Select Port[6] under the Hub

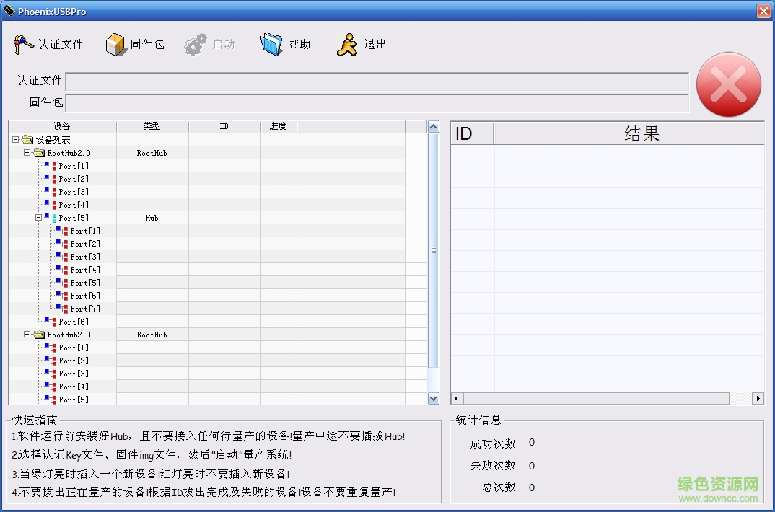pyautogui.click(x=83, y=295)
